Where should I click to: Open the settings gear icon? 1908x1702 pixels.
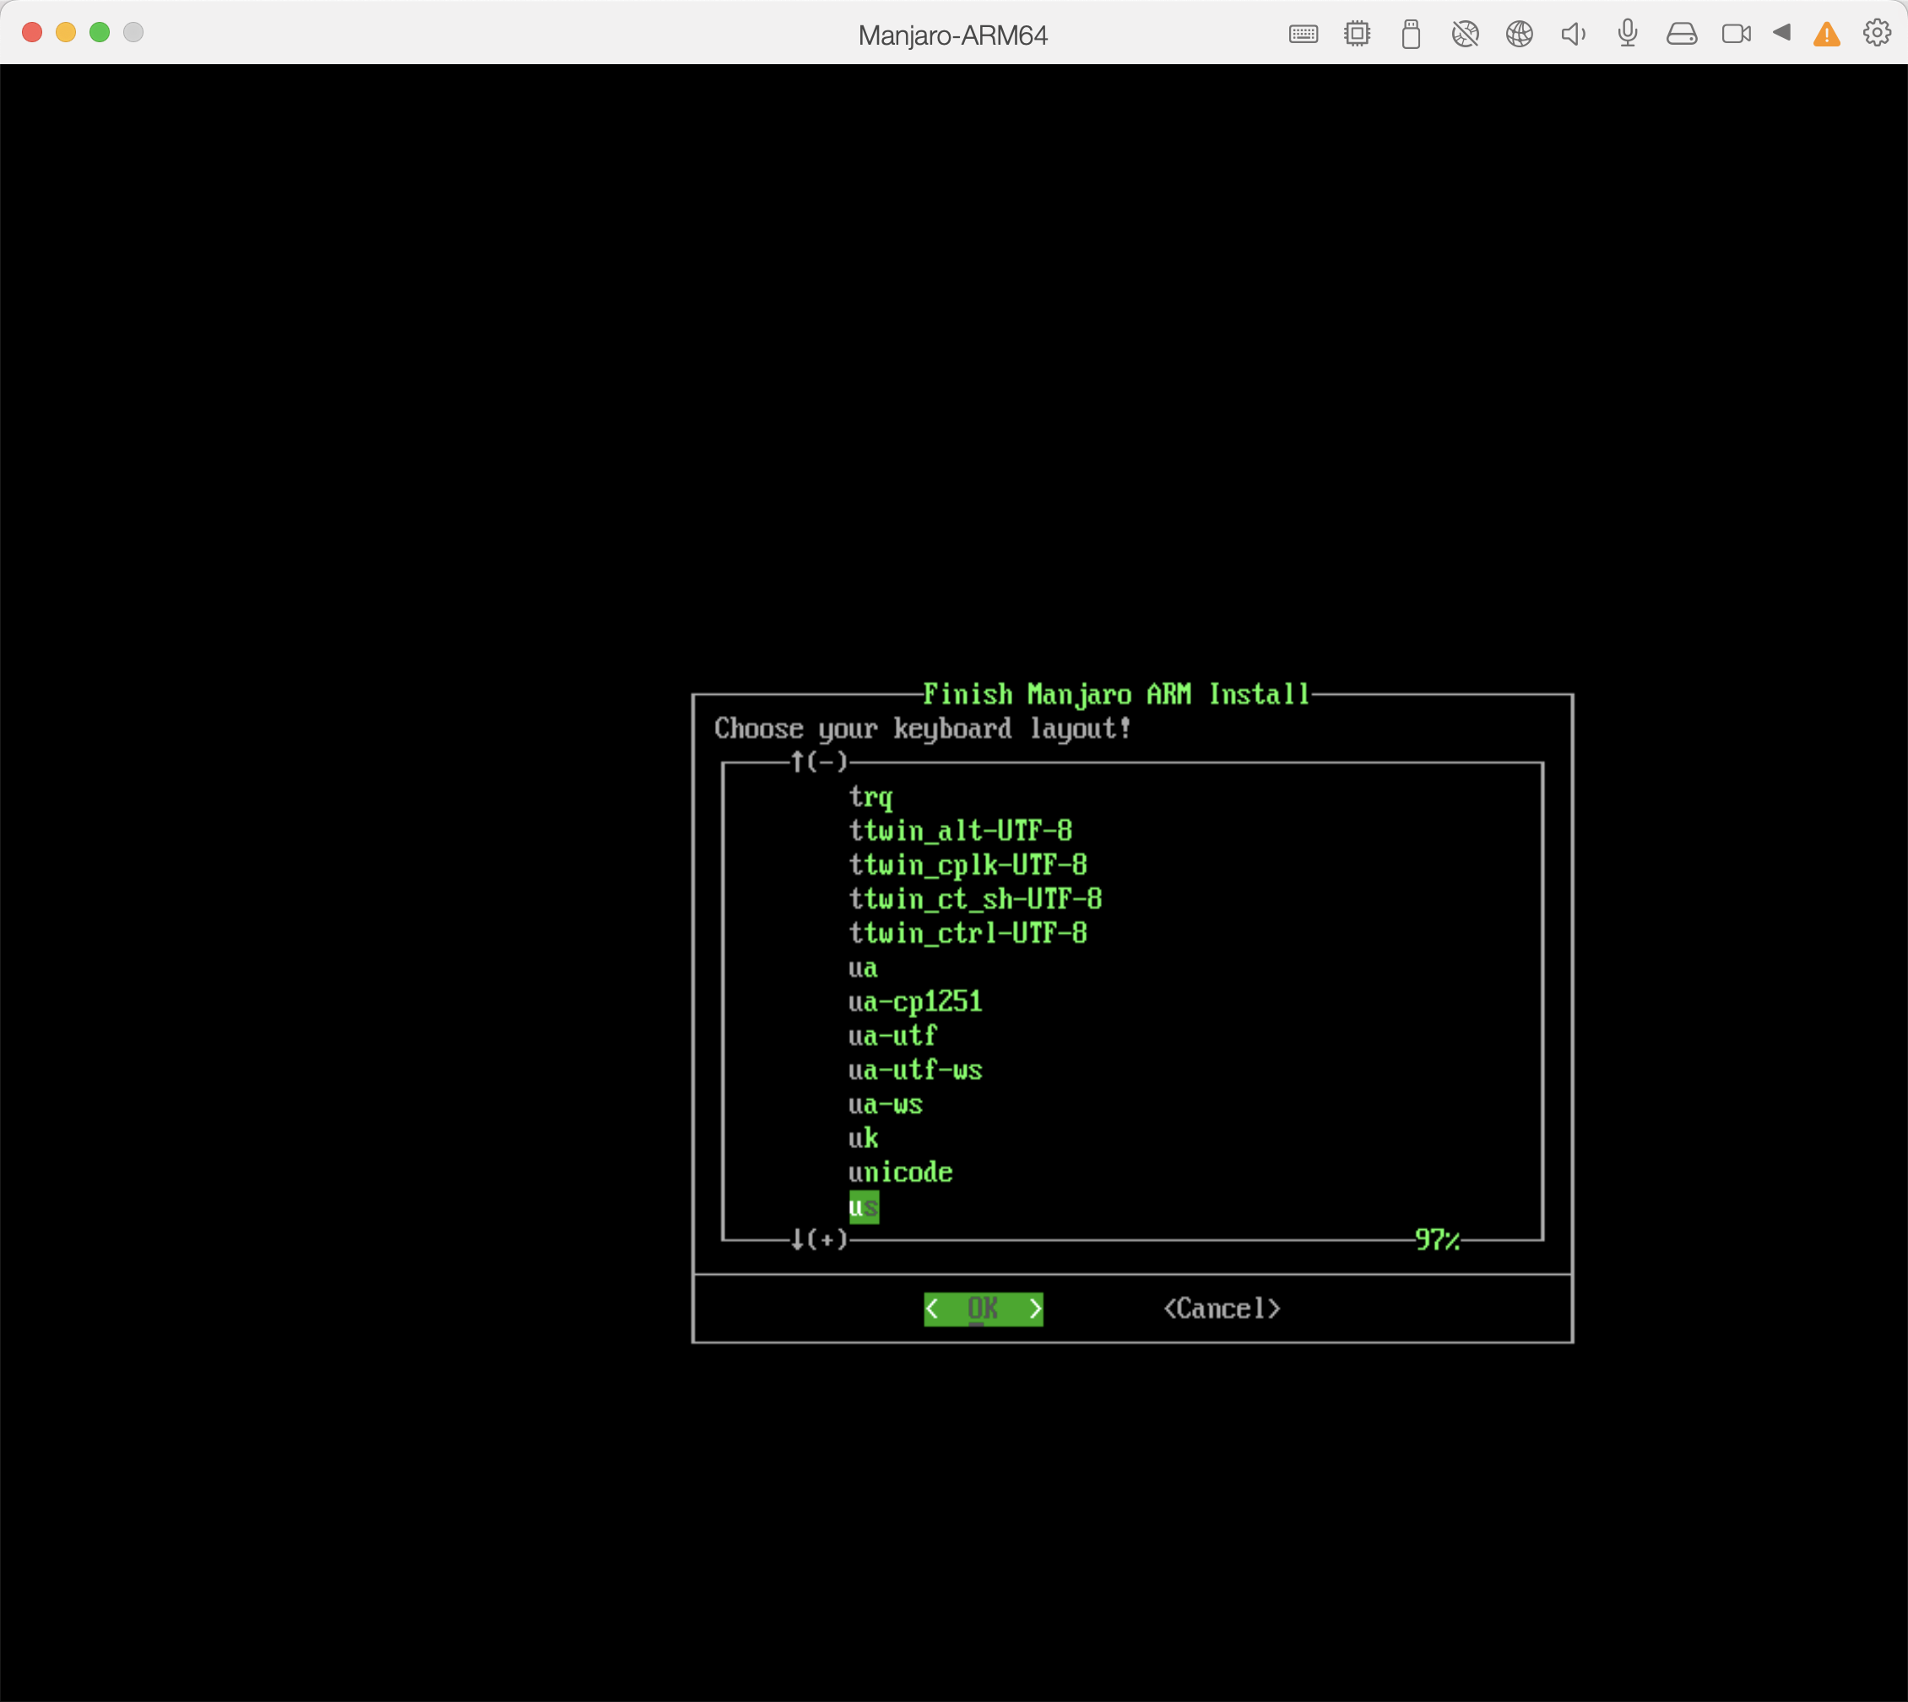[1876, 33]
